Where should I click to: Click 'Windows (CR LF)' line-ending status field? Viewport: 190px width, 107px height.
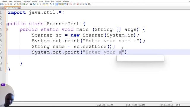[167, 105]
